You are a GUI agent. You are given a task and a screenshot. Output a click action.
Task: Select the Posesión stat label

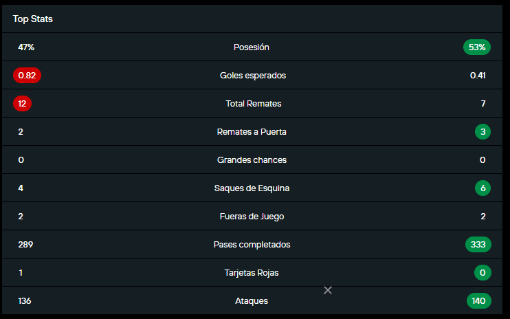tap(252, 47)
